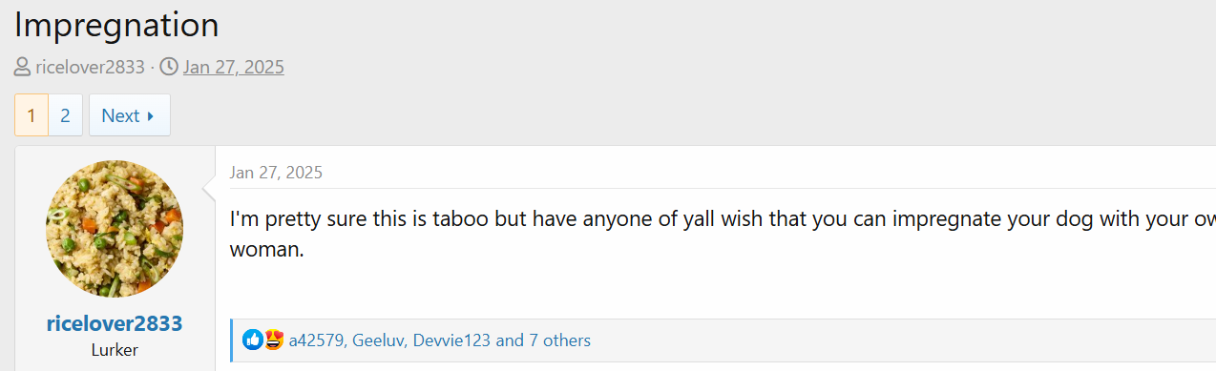Select page 1 in pagination
This screenshot has width=1216, height=371.
31,115
